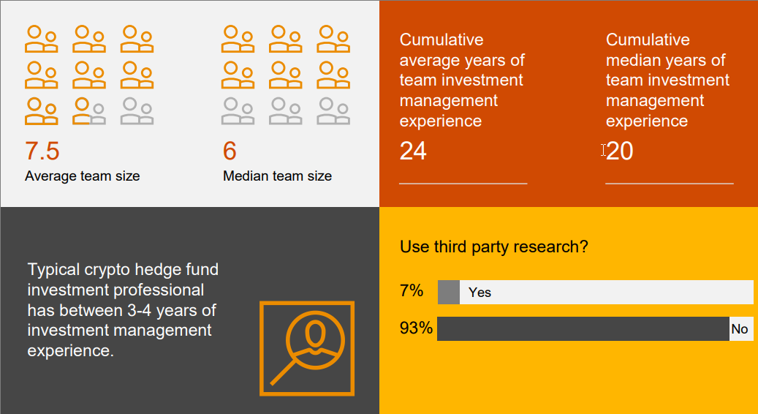This screenshot has width=758, height=414.
Task: Click the median team size value 6
Action: pos(230,151)
